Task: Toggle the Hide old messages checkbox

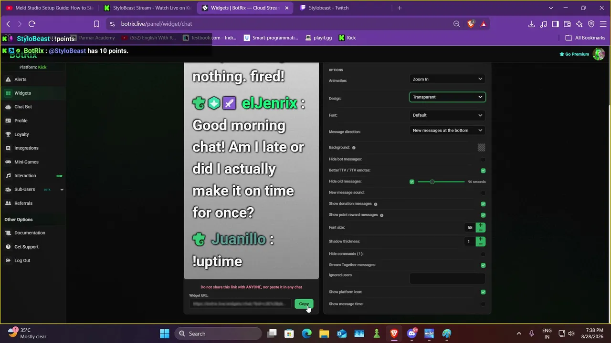Action: click(412, 182)
